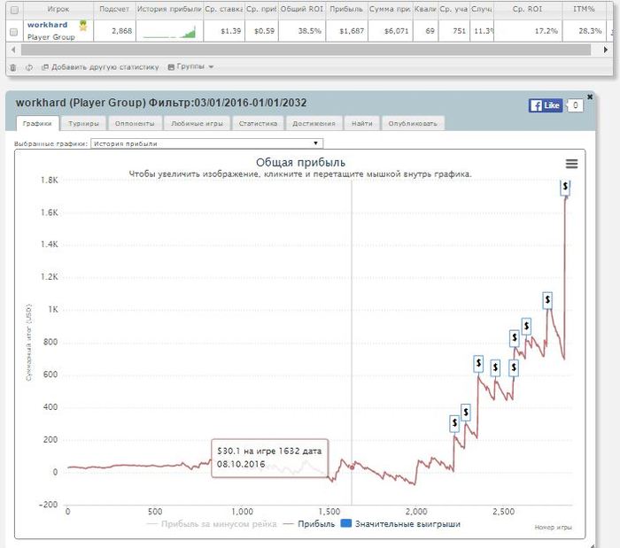Sort by the Прибыль column header

coord(346,9)
